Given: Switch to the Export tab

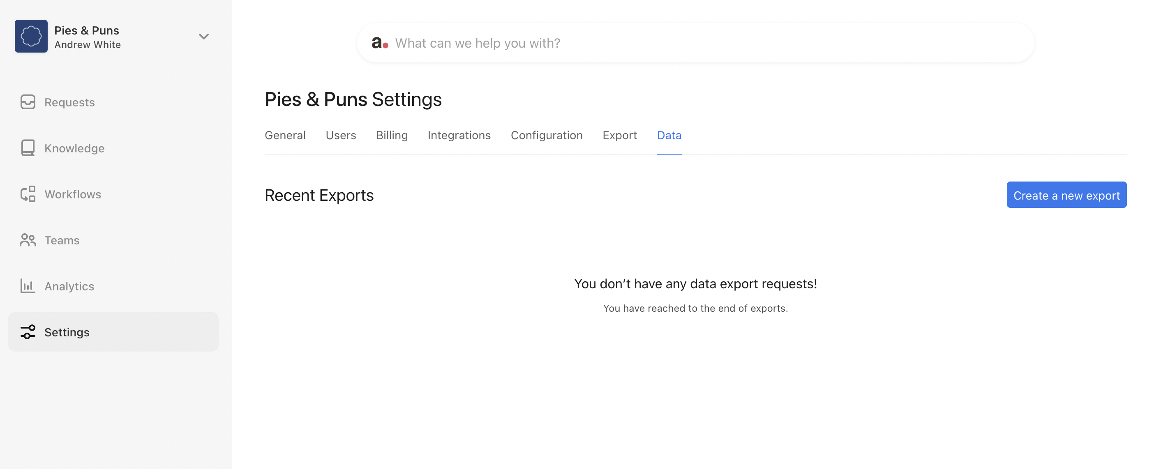Looking at the screenshot, I should 620,135.
